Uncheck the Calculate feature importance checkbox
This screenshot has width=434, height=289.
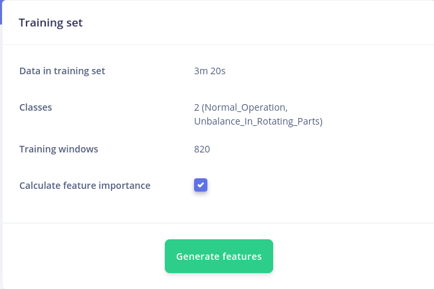201,185
